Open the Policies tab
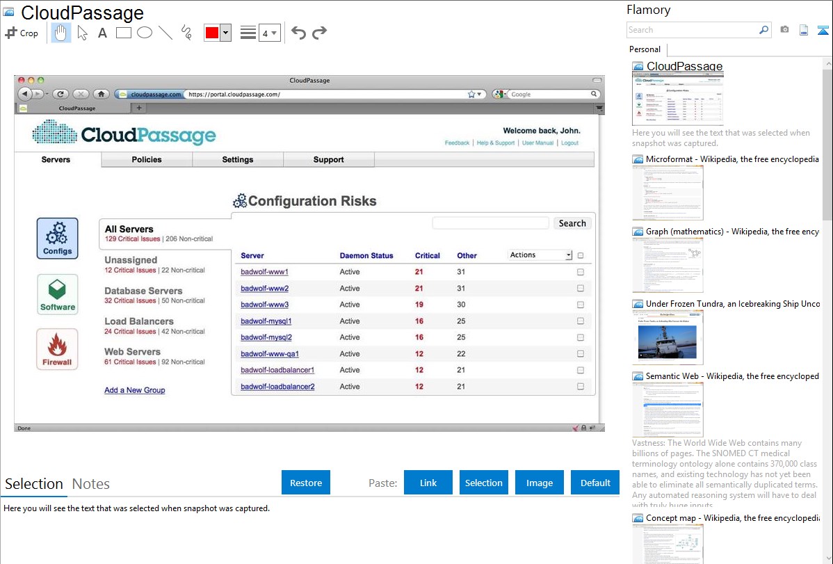 147,159
